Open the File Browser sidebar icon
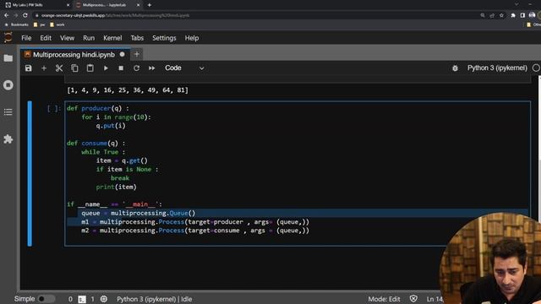This screenshot has width=541, height=304. point(8,58)
